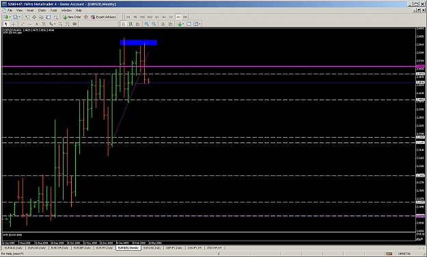The width and height of the screenshot is (427, 257).
Task: Switch chart to H4 timeframe
Action: (164, 17)
